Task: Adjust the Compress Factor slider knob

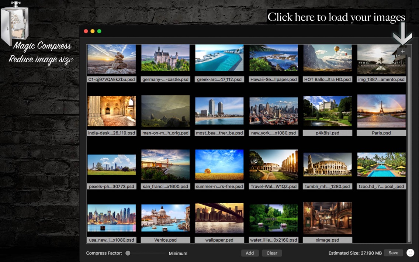Action: pyautogui.click(x=128, y=253)
